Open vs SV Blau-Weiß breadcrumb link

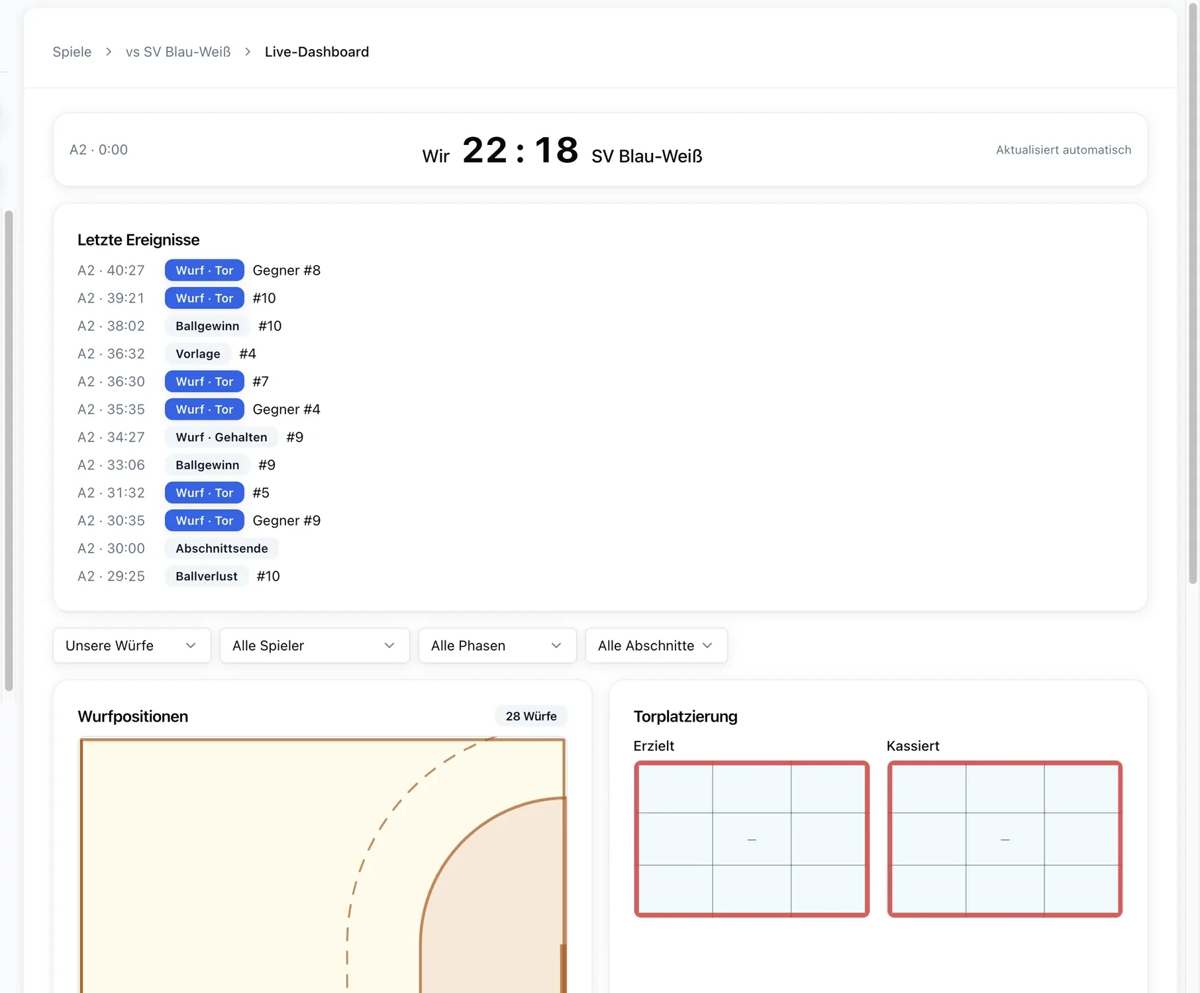click(178, 52)
